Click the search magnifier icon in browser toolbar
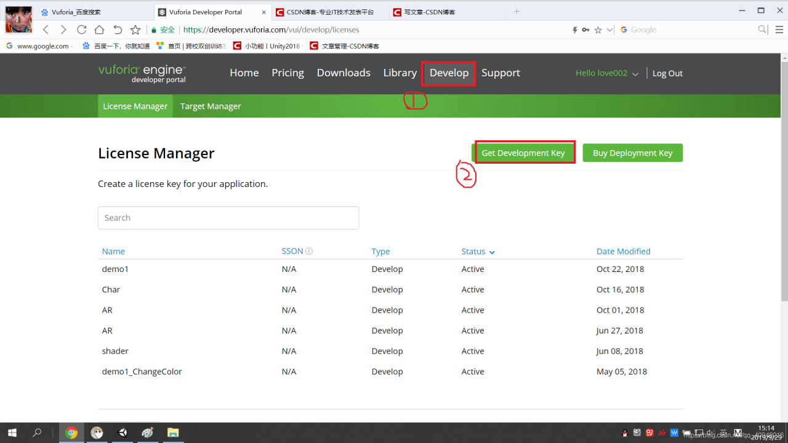Image resolution: width=788 pixels, height=443 pixels. point(762,29)
